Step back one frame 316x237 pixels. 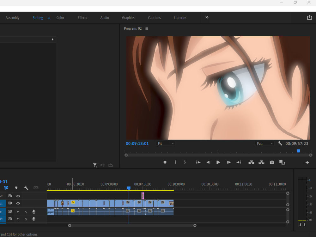click(208, 162)
